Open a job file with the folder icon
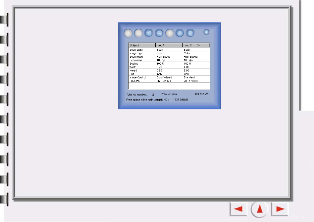Viewport: 314px width, 222px height. click(149, 33)
